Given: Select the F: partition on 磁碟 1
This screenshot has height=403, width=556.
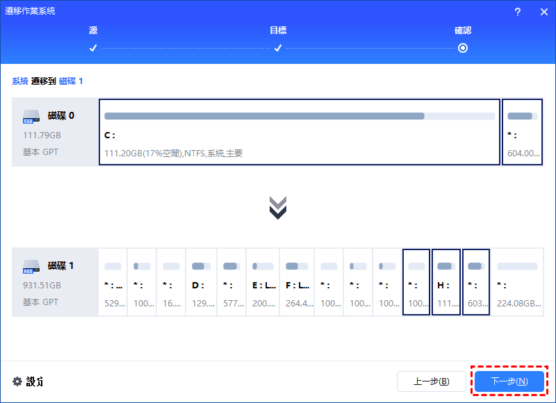Looking at the screenshot, I should (x=297, y=282).
